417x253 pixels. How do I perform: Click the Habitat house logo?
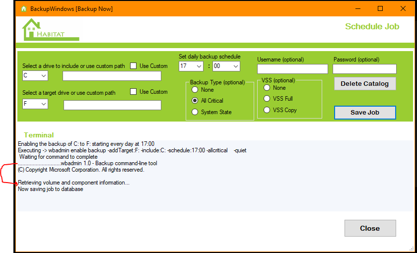coord(50,30)
